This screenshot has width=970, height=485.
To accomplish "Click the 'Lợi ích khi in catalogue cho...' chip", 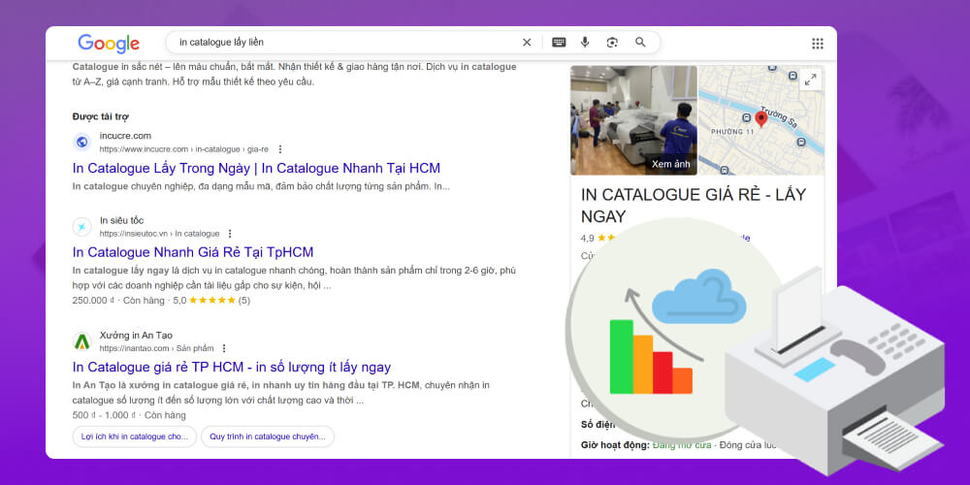I will pos(134,436).
